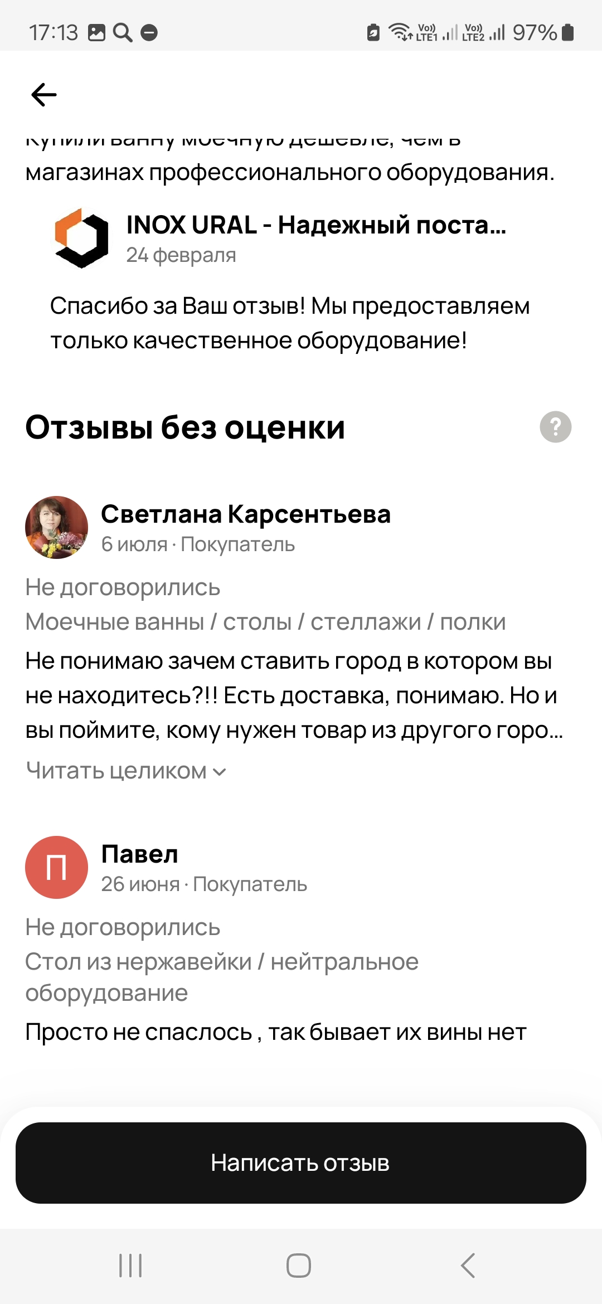This screenshot has height=1304, width=602.
Task: Tap the seller reply Спасибо за Ваш отзыв
Action: tap(290, 323)
